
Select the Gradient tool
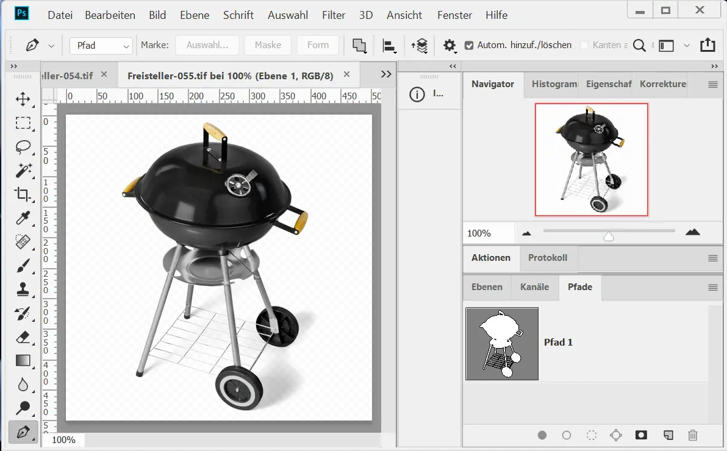click(23, 361)
